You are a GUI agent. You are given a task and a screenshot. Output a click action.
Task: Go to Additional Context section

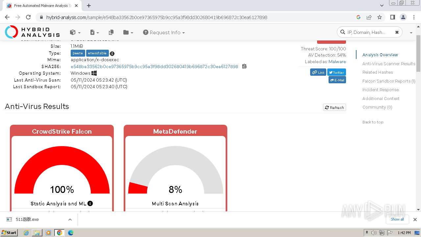pyautogui.click(x=381, y=98)
